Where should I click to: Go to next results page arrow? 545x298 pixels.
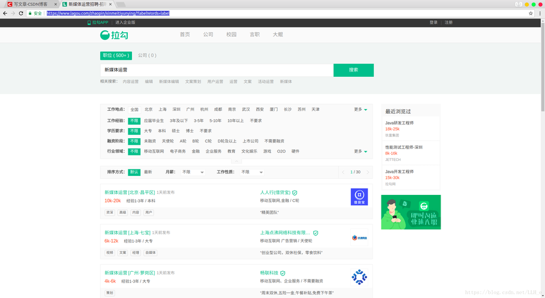368,172
